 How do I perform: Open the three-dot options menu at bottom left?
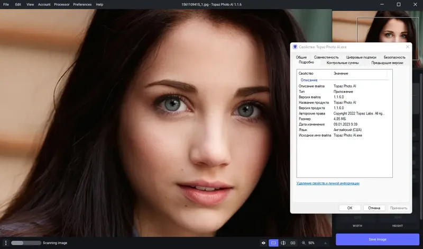click(x=6, y=243)
